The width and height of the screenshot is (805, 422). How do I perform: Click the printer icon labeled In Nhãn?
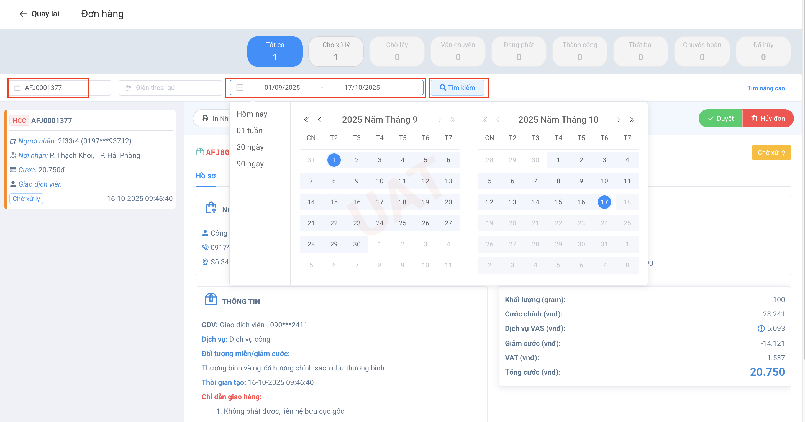tap(205, 119)
